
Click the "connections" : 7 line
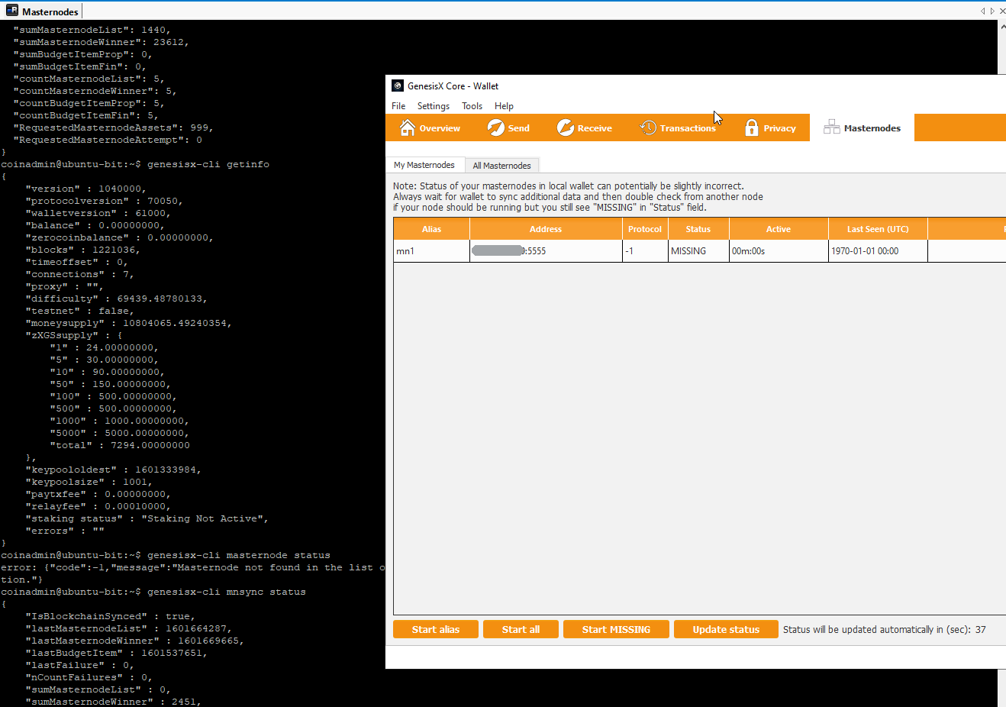[x=80, y=274]
